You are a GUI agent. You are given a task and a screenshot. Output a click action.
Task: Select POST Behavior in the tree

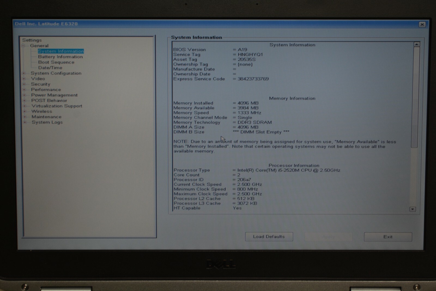click(x=49, y=100)
